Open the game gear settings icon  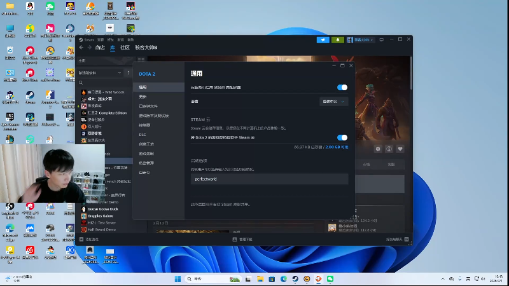coord(378,149)
